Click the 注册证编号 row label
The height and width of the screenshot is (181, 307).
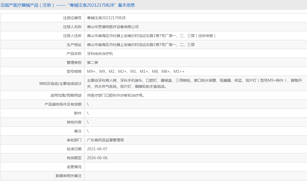[x=72, y=18]
